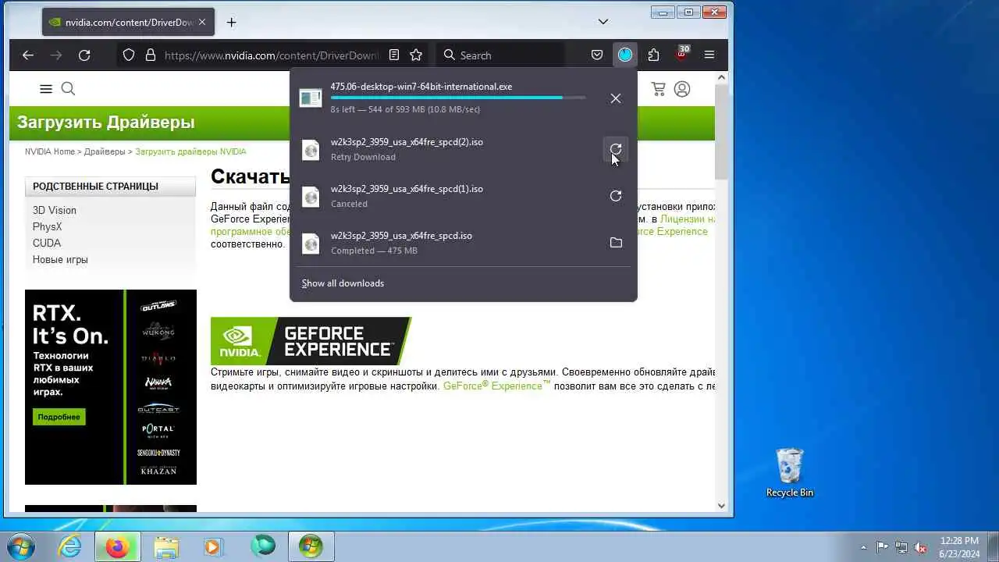Open a new tab with plus button
The image size is (999, 562).
231,23
